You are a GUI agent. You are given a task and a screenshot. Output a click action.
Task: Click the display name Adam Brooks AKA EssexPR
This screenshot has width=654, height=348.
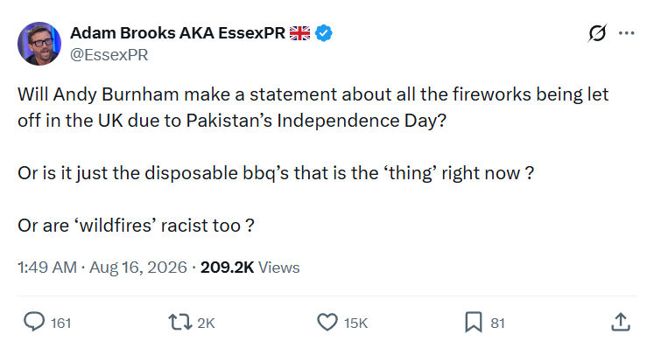(x=178, y=33)
